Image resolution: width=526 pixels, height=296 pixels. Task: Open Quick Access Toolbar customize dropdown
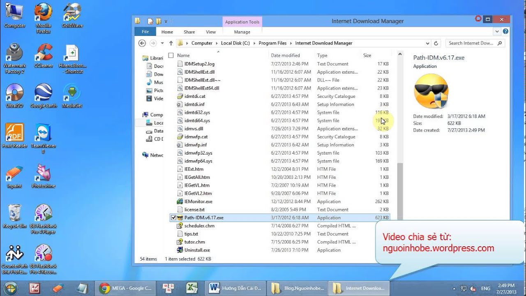(x=166, y=21)
